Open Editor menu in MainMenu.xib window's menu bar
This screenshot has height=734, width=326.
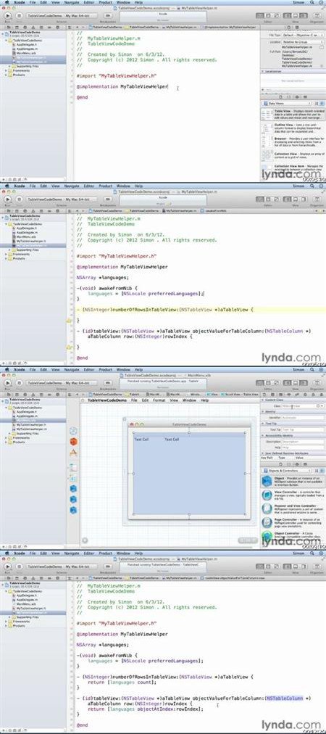tap(89, 369)
